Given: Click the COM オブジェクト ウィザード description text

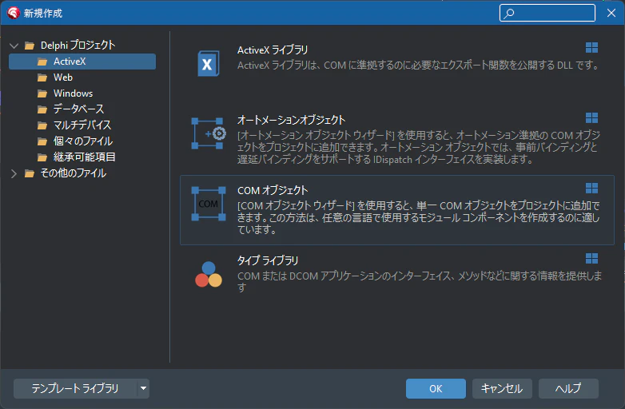Looking at the screenshot, I should (419, 217).
